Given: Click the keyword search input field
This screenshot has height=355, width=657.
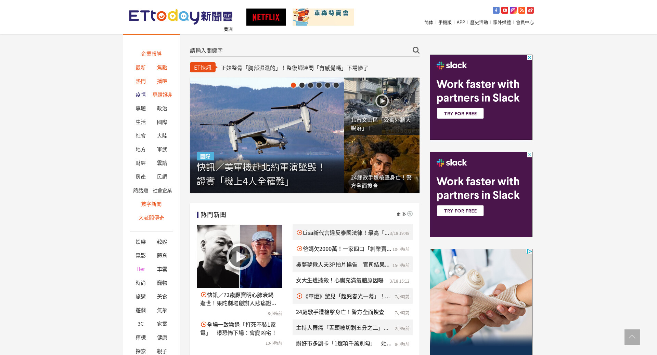Looking at the screenshot, I should 299,51.
